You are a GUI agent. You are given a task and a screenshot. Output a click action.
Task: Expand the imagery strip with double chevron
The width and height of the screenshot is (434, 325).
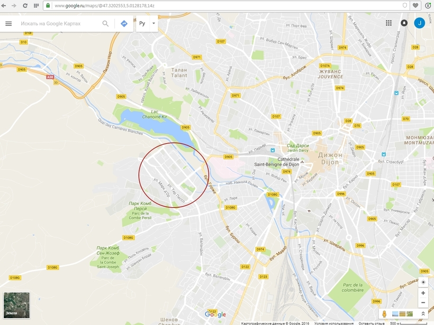[x=423, y=314]
